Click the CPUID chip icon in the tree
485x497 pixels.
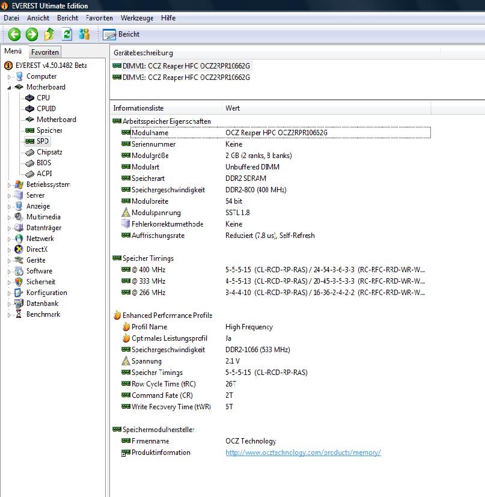pyautogui.click(x=29, y=109)
